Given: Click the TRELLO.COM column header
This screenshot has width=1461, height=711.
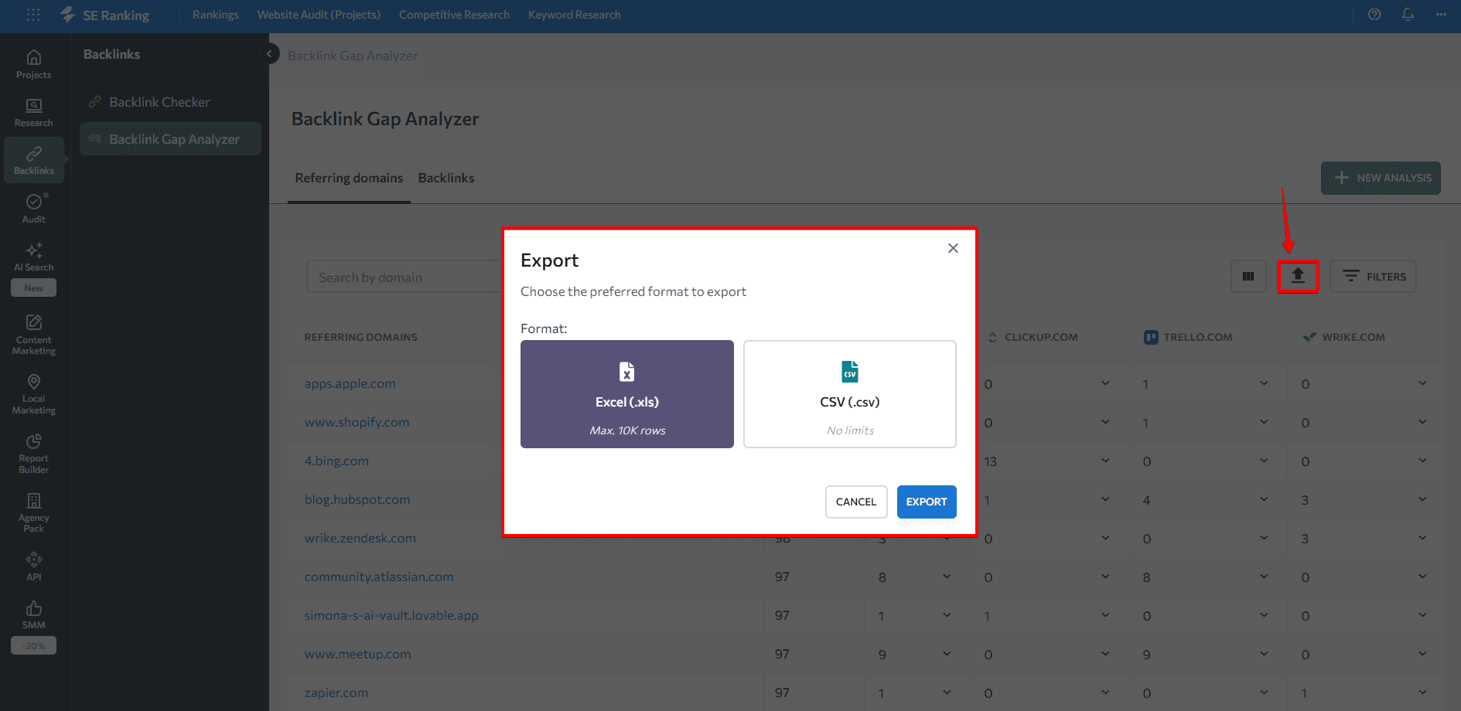Looking at the screenshot, I should [x=1197, y=337].
